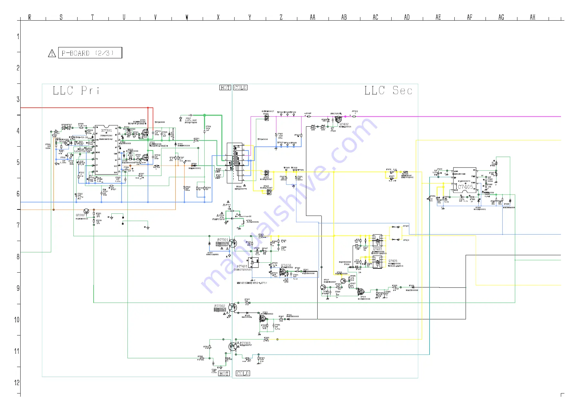Click column header AH on top ruler
This screenshot has width=575, height=407.
point(533,17)
